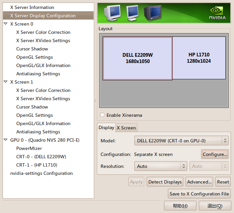Open PowerMizer settings
This screenshot has width=234, height=213.
(x=29, y=148)
